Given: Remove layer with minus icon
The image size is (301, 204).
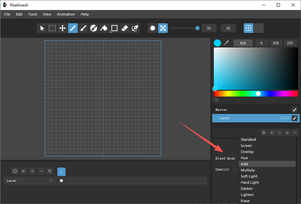Looking at the screenshot, I should coord(295,133).
